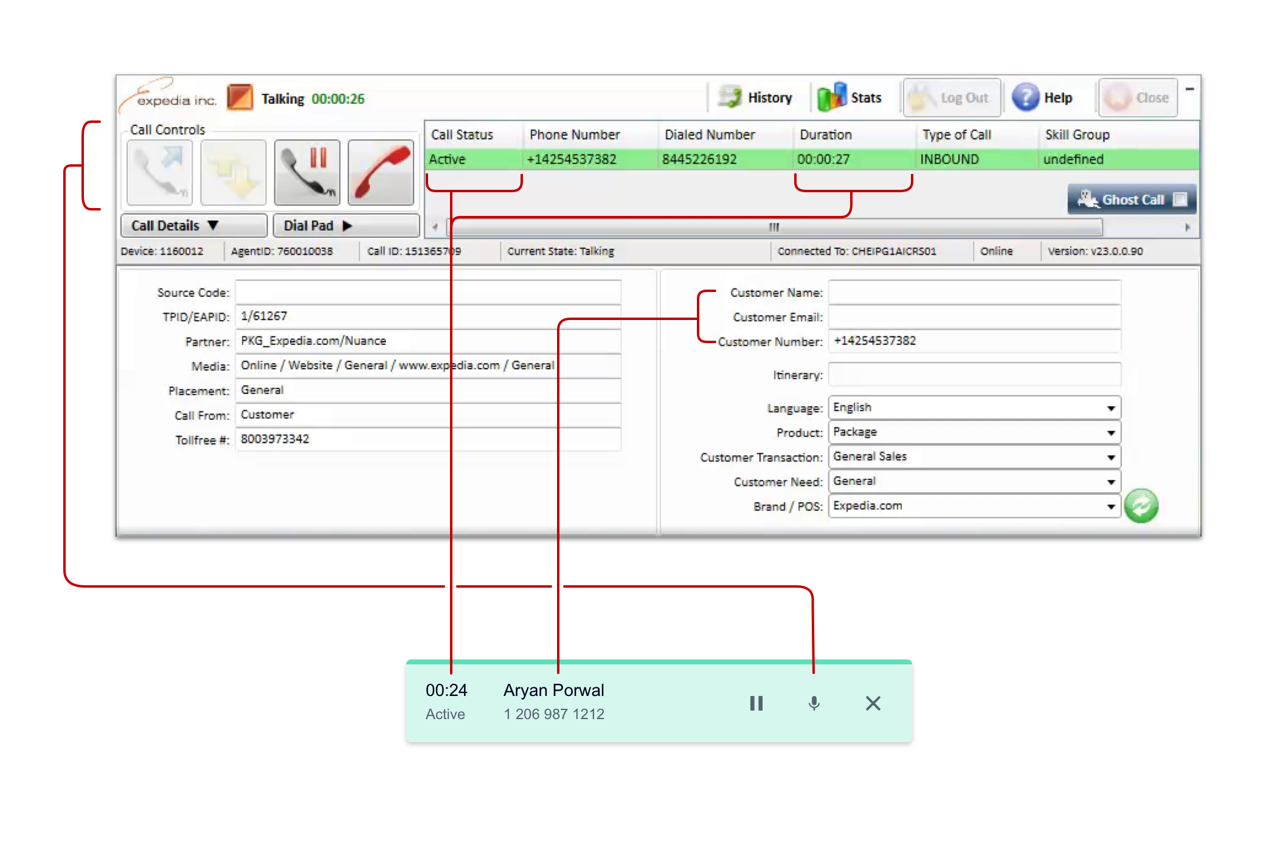Minimize the softphone with the dash icon

(1189, 89)
